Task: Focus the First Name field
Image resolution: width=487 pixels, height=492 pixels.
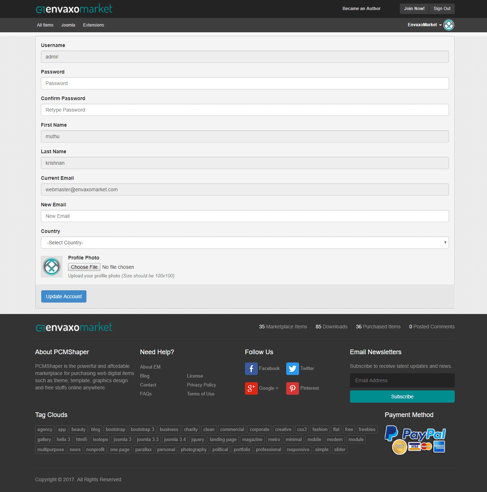Action: [245, 136]
